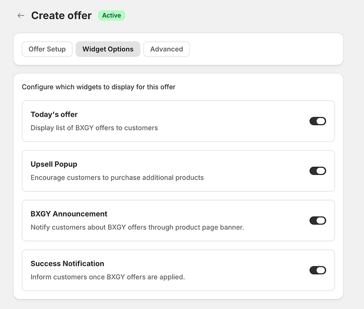This screenshot has height=309, width=364.
Task: Click 'Inform customers once BXGY offers are applied.'
Action: click(108, 277)
